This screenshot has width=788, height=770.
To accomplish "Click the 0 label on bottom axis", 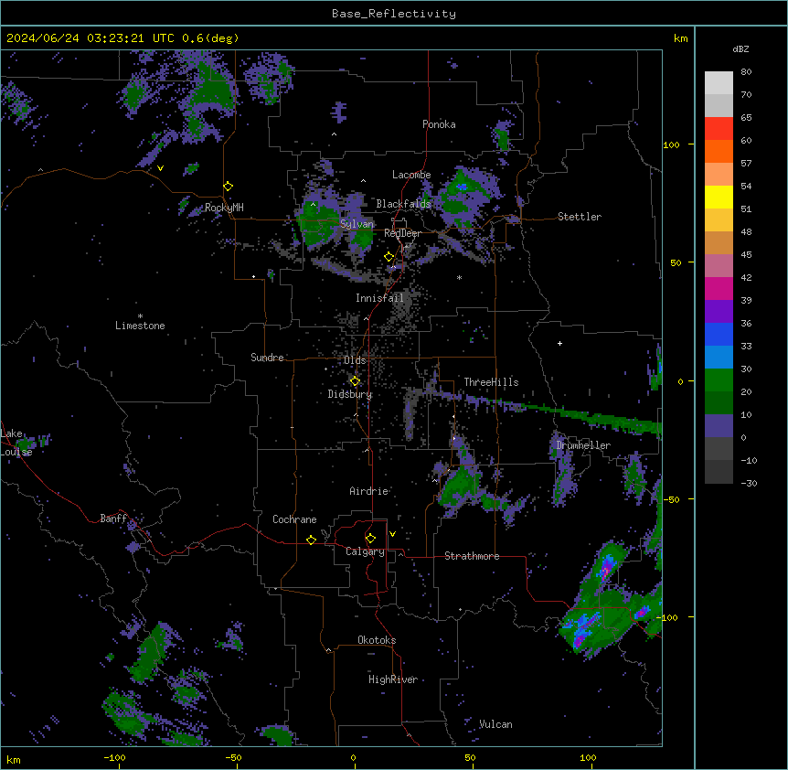I will coord(353,757).
